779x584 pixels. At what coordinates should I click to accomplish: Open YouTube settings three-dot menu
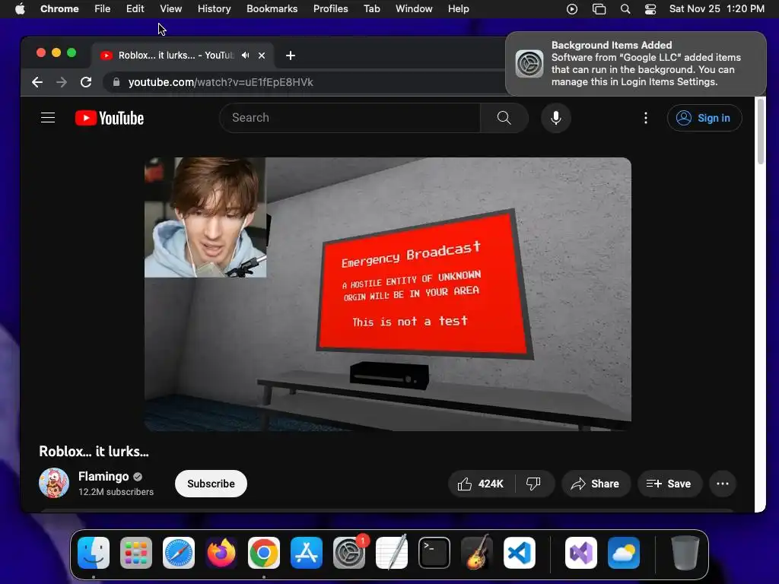[645, 118]
